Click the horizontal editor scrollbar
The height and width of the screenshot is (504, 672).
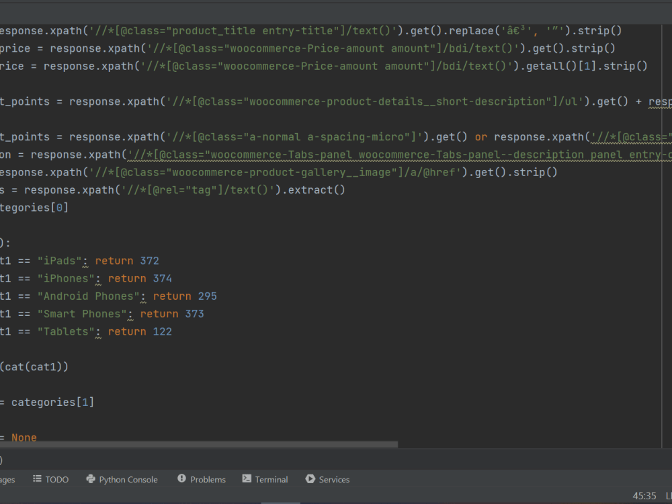199,444
